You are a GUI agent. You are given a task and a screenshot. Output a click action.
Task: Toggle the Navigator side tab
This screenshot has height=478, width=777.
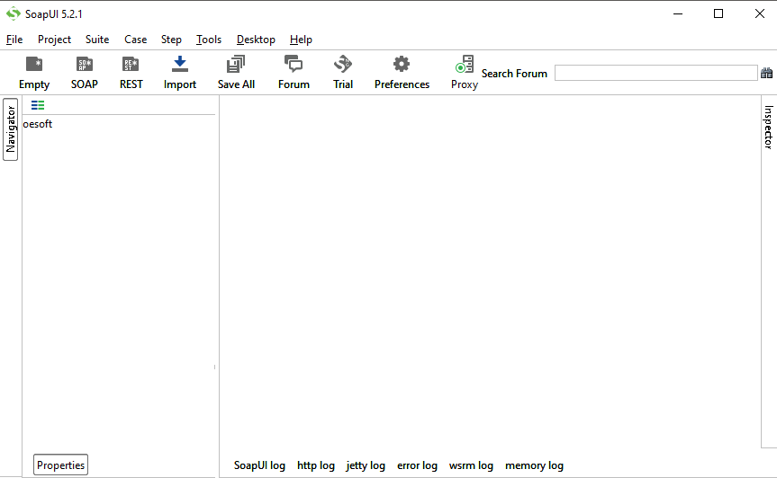click(11, 129)
